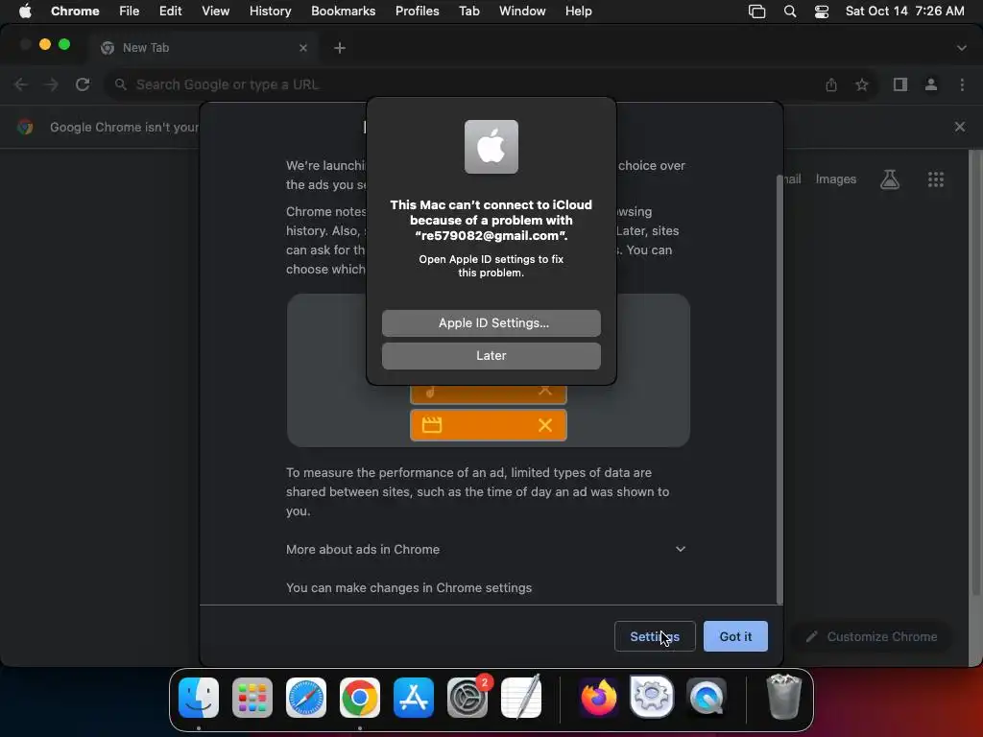Go back in Chrome
This screenshot has width=983, height=737.
(21, 84)
